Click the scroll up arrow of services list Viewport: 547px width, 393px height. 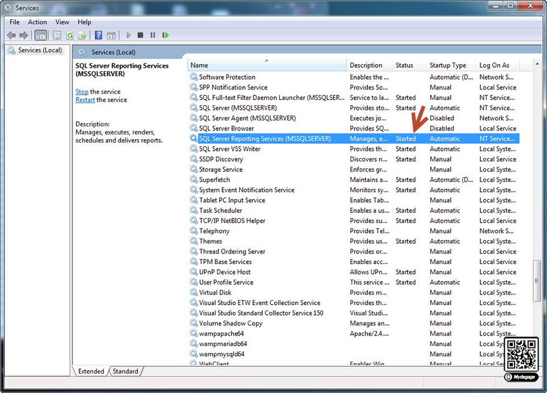(x=537, y=64)
